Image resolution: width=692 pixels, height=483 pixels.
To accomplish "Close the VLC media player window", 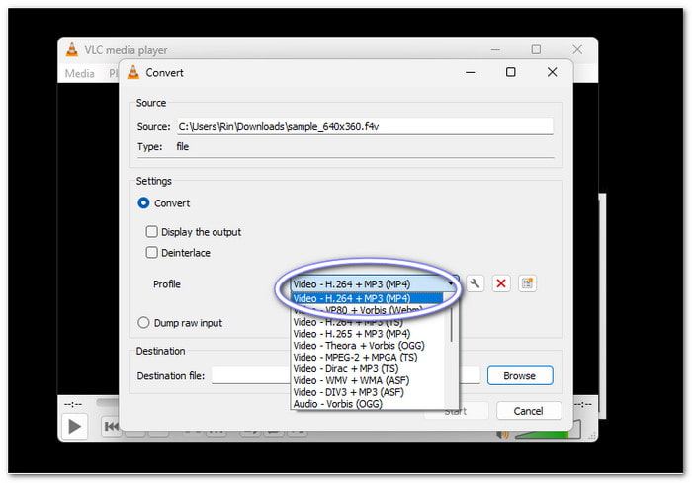I will click(x=577, y=49).
